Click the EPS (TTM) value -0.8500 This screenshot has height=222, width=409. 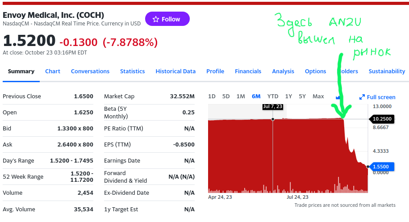click(x=184, y=145)
